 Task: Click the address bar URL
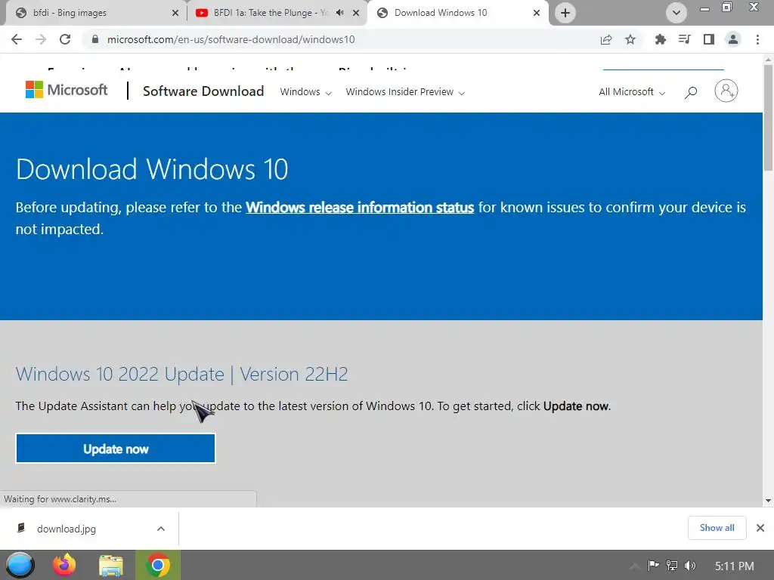[231, 39]
